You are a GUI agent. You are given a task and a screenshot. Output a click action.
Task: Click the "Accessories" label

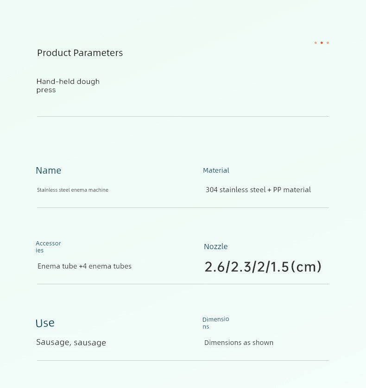coord(48,247)
